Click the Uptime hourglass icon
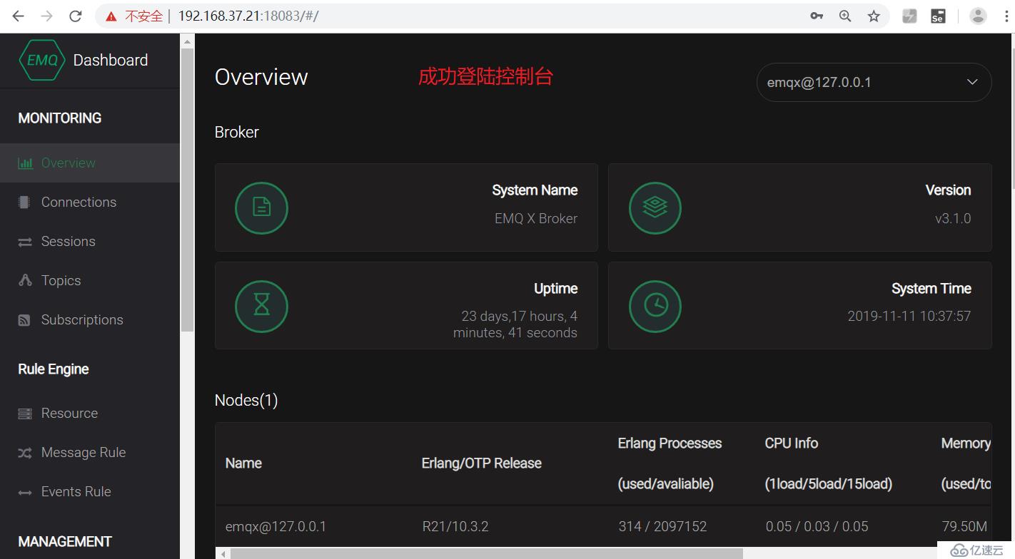1015x559 pixels. (261, 306)
